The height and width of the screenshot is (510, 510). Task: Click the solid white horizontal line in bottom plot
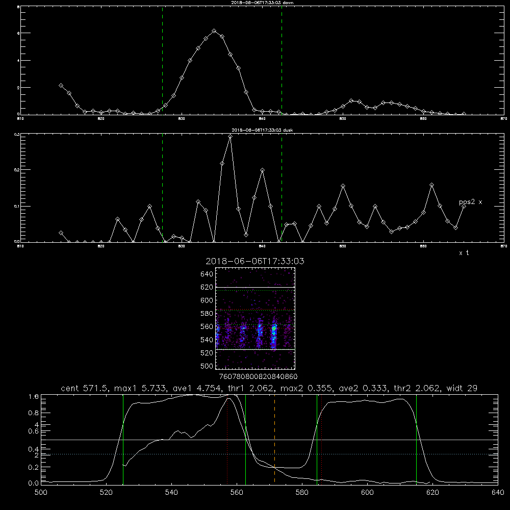pyautogui.click(x=269, y=440)
